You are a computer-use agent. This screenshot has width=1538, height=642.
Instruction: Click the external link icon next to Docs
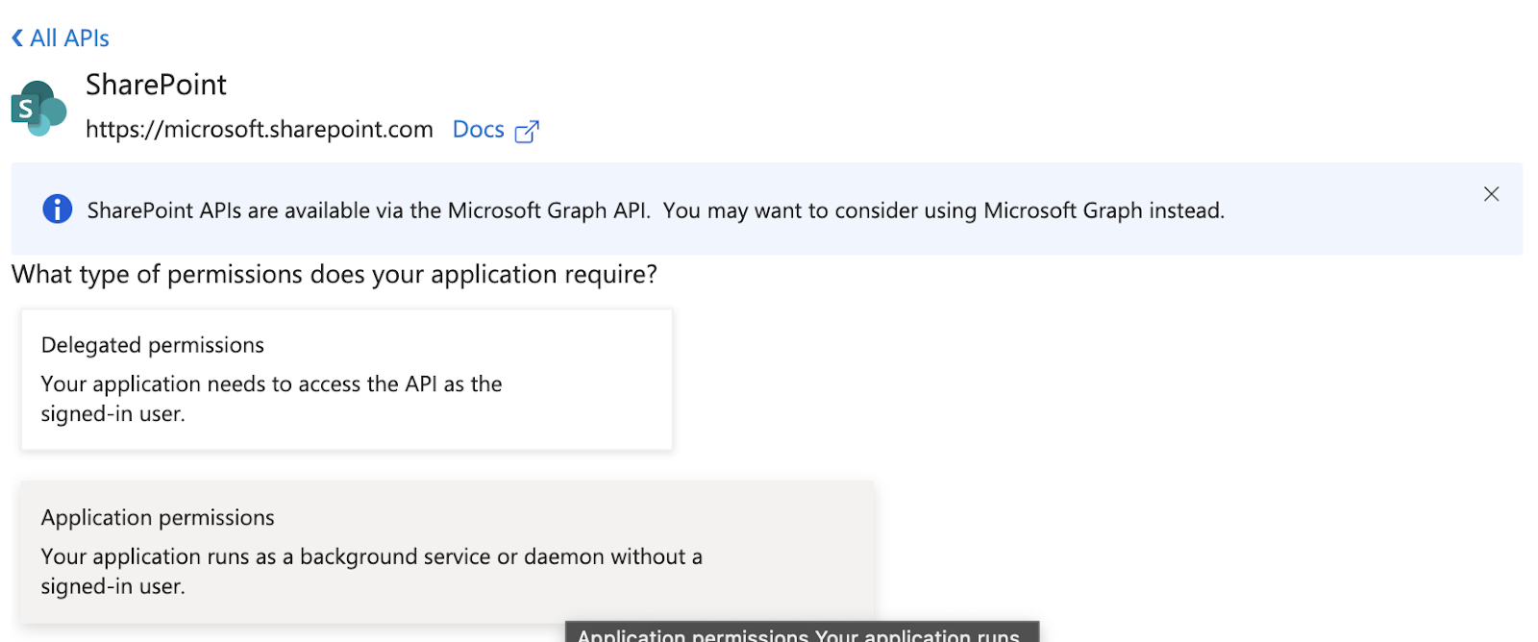point(527,131)
